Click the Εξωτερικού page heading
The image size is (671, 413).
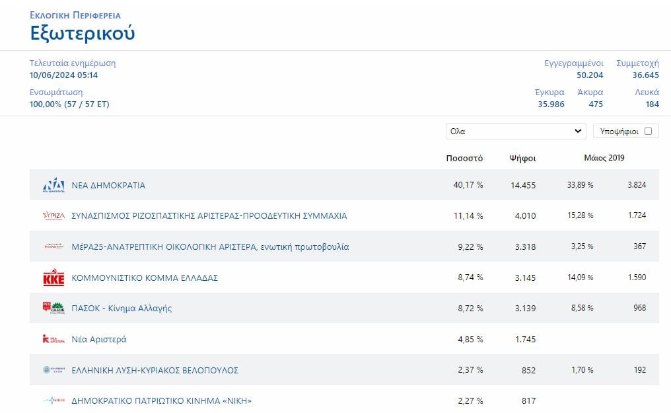tap(82, 33)
